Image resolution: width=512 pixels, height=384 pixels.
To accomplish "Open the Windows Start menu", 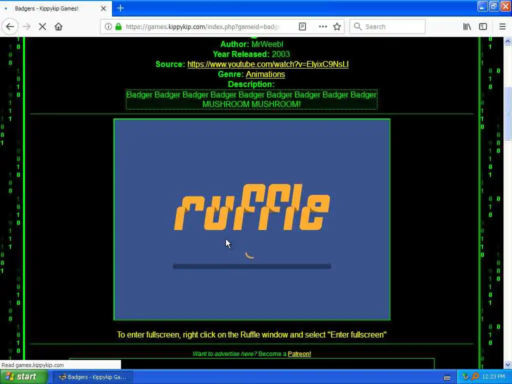I will point(23,377).
